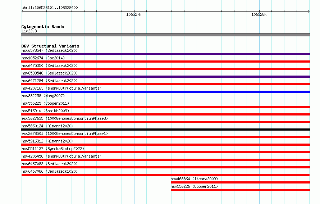320x204 pixels.
Task: Click the Cytogenetic Bands track title
Action: [43, 27]
